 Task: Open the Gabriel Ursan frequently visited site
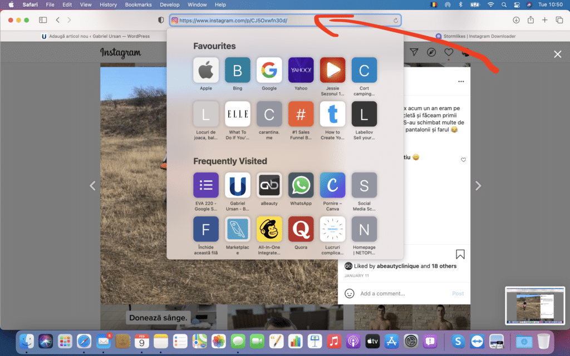(237, 185)
